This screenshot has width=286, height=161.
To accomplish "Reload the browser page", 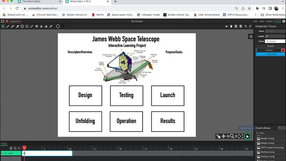I will point(17,8).
